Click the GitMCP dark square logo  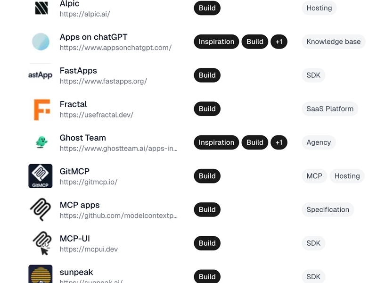(x=41, y=176)
